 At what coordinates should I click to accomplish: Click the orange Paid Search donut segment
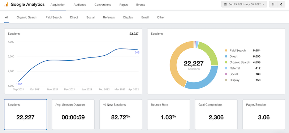click(x=175, y=59)
